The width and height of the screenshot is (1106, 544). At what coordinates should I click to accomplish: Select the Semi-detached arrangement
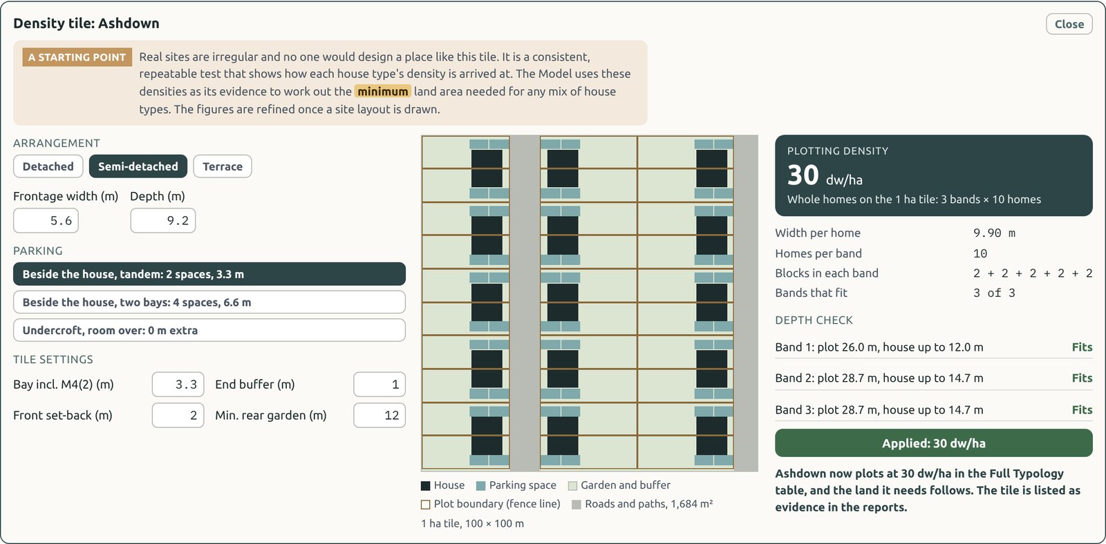tap(138, 166)
